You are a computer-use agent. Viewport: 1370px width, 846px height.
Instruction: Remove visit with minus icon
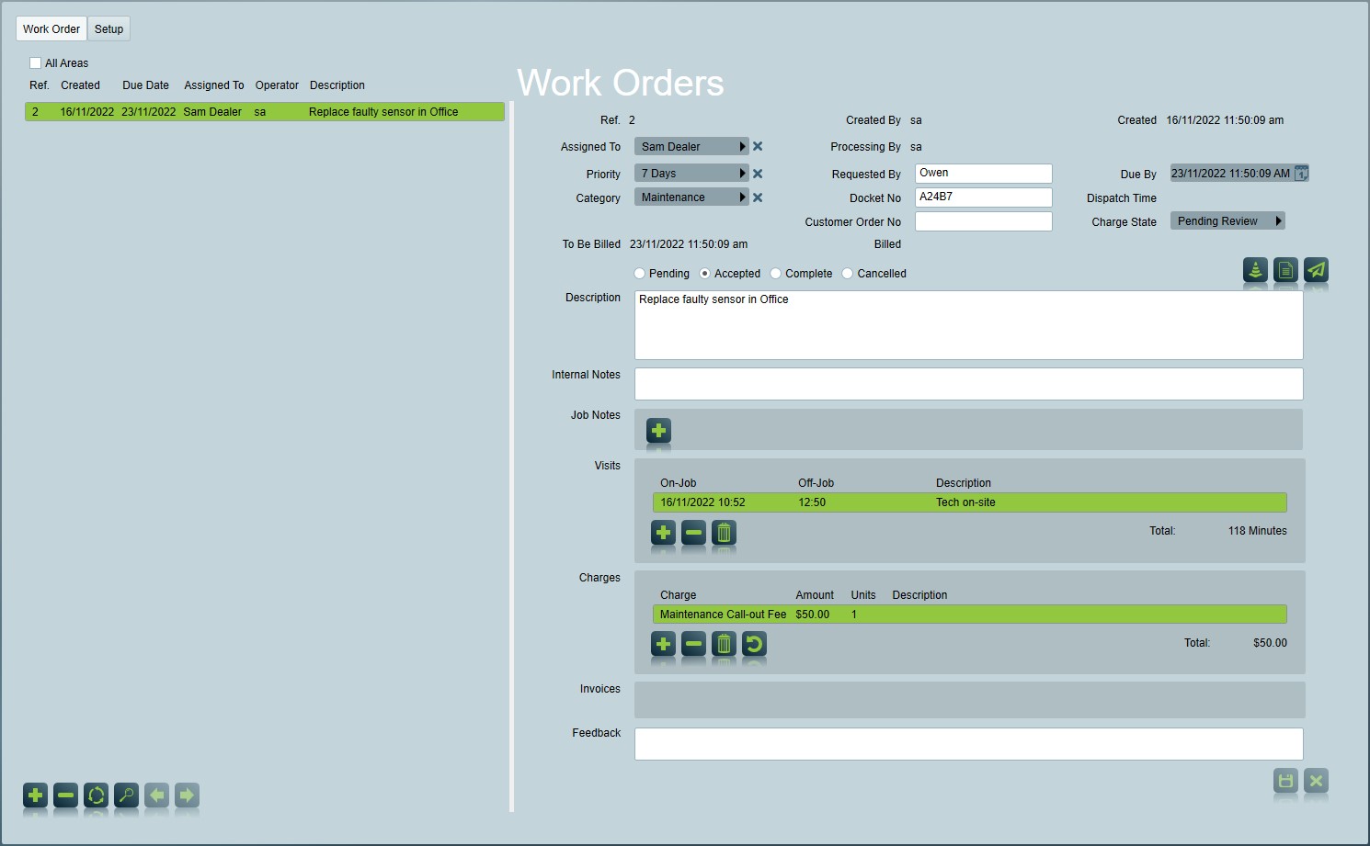693,533
